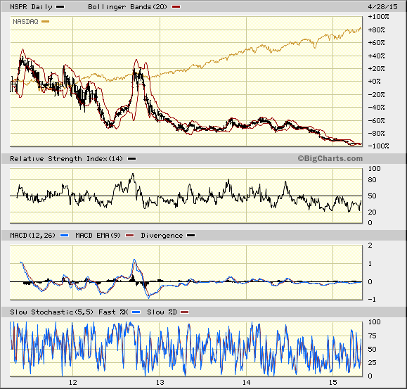The image size is (407, 389).
Task: Click the -40% price axis label
Action: 376,107
